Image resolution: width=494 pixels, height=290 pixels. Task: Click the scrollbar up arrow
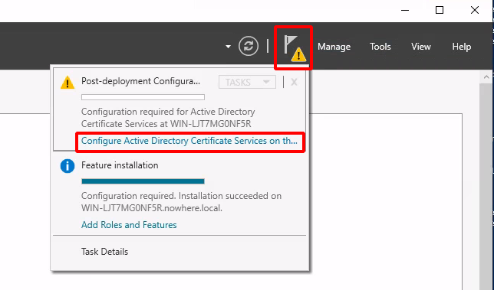(x=486, y=77)
